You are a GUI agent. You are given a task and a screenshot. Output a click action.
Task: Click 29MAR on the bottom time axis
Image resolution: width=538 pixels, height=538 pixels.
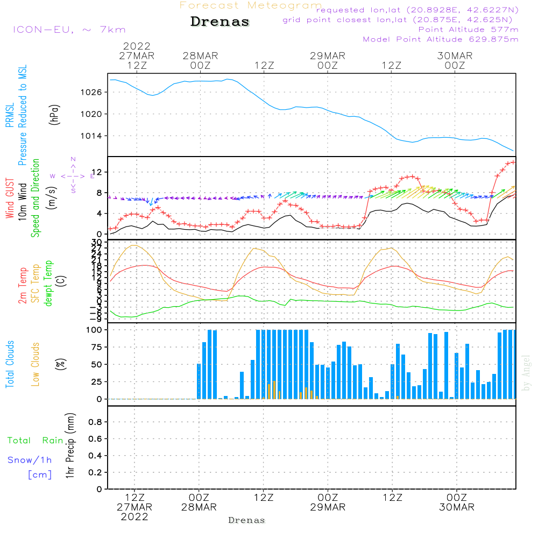tap(328, 507)
